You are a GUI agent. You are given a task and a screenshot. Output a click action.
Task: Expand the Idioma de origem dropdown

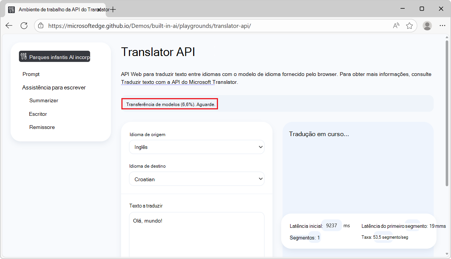pyautogui.click(x=197, y=147)
